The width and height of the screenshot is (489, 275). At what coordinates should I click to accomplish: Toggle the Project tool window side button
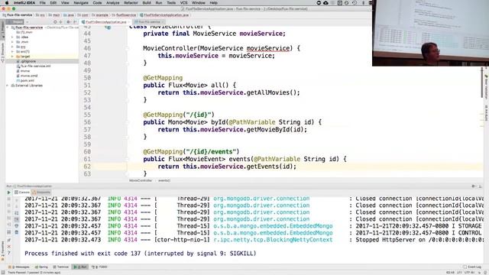click(3, 30)
